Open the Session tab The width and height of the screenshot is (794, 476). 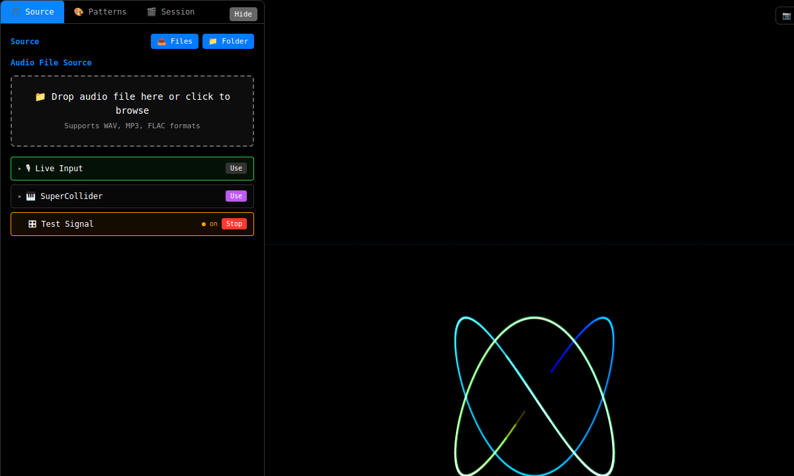pyautogui.click(x=171, y=12)
